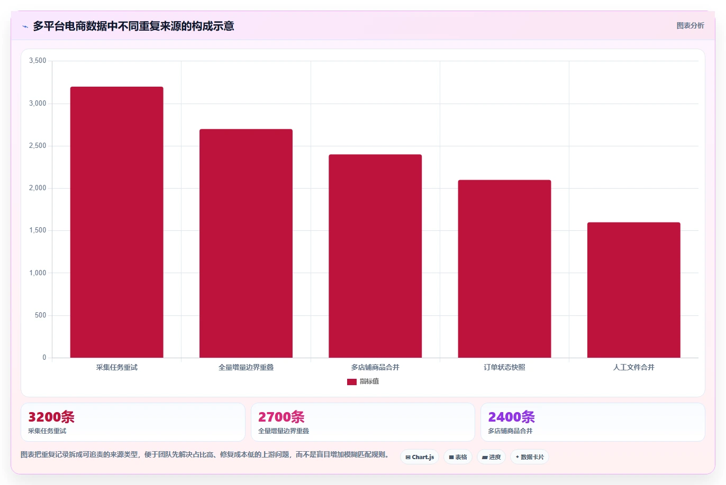Click the footer description text about 重复记录
Viewport: 726px width, 485px height.
(206, 454)
